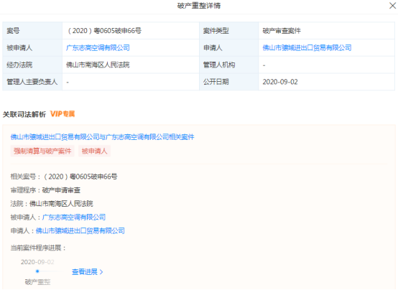
Task: Open 佛山市臻域进出口贸易有限公司 link in the table
Action: (307, 47)
